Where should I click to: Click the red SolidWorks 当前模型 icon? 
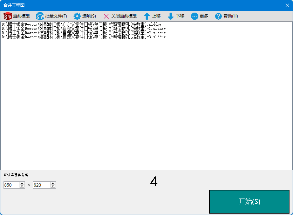point(8,16)
